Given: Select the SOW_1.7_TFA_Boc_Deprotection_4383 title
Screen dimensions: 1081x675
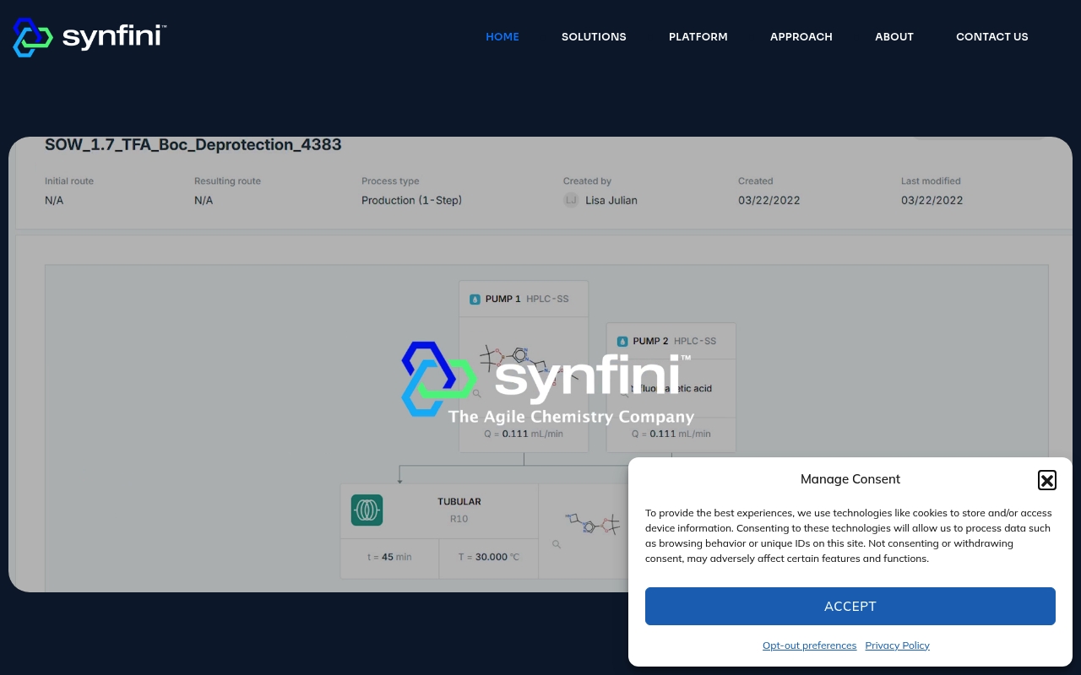Looking at the screenshot, I should 193,145.
